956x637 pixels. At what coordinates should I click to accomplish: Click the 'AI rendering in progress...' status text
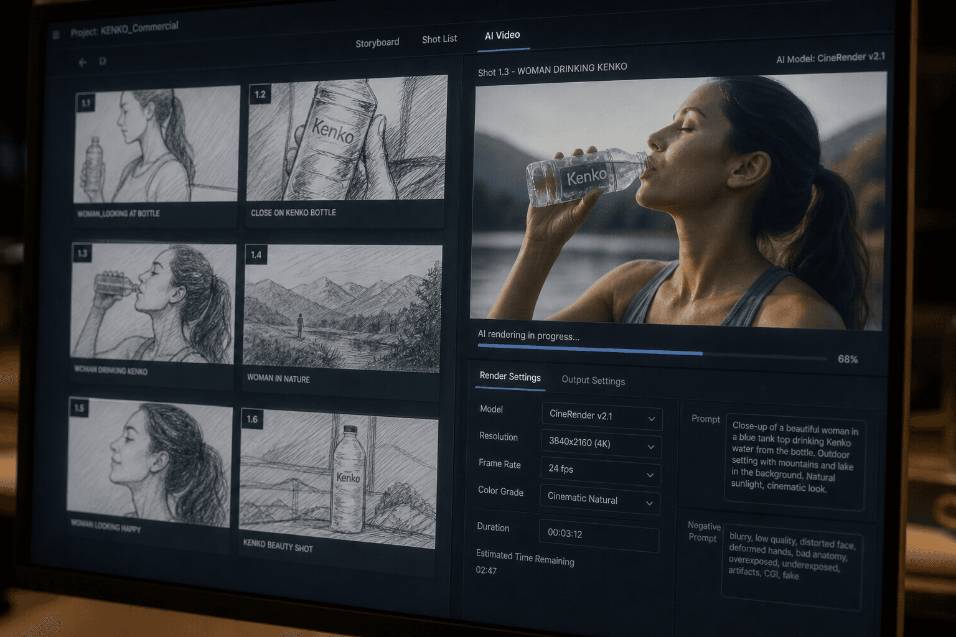click(x=528, y=335)
